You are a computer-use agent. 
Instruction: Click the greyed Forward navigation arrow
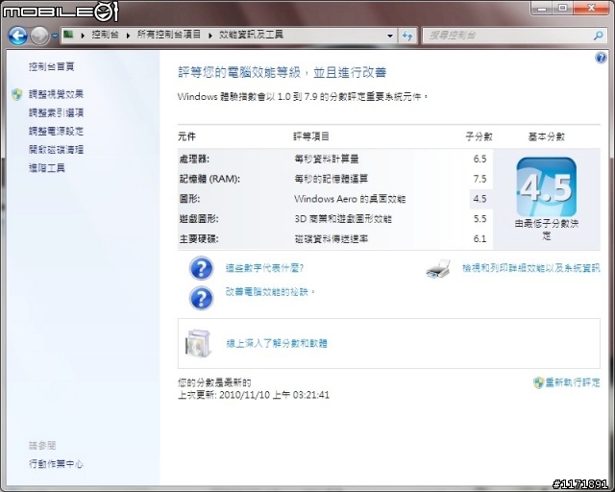(39, 36)
